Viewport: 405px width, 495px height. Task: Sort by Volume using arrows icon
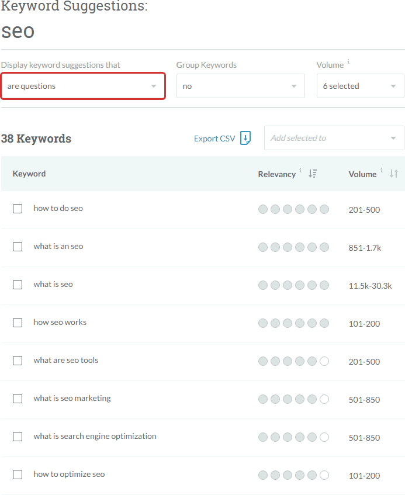click(394, 174)
